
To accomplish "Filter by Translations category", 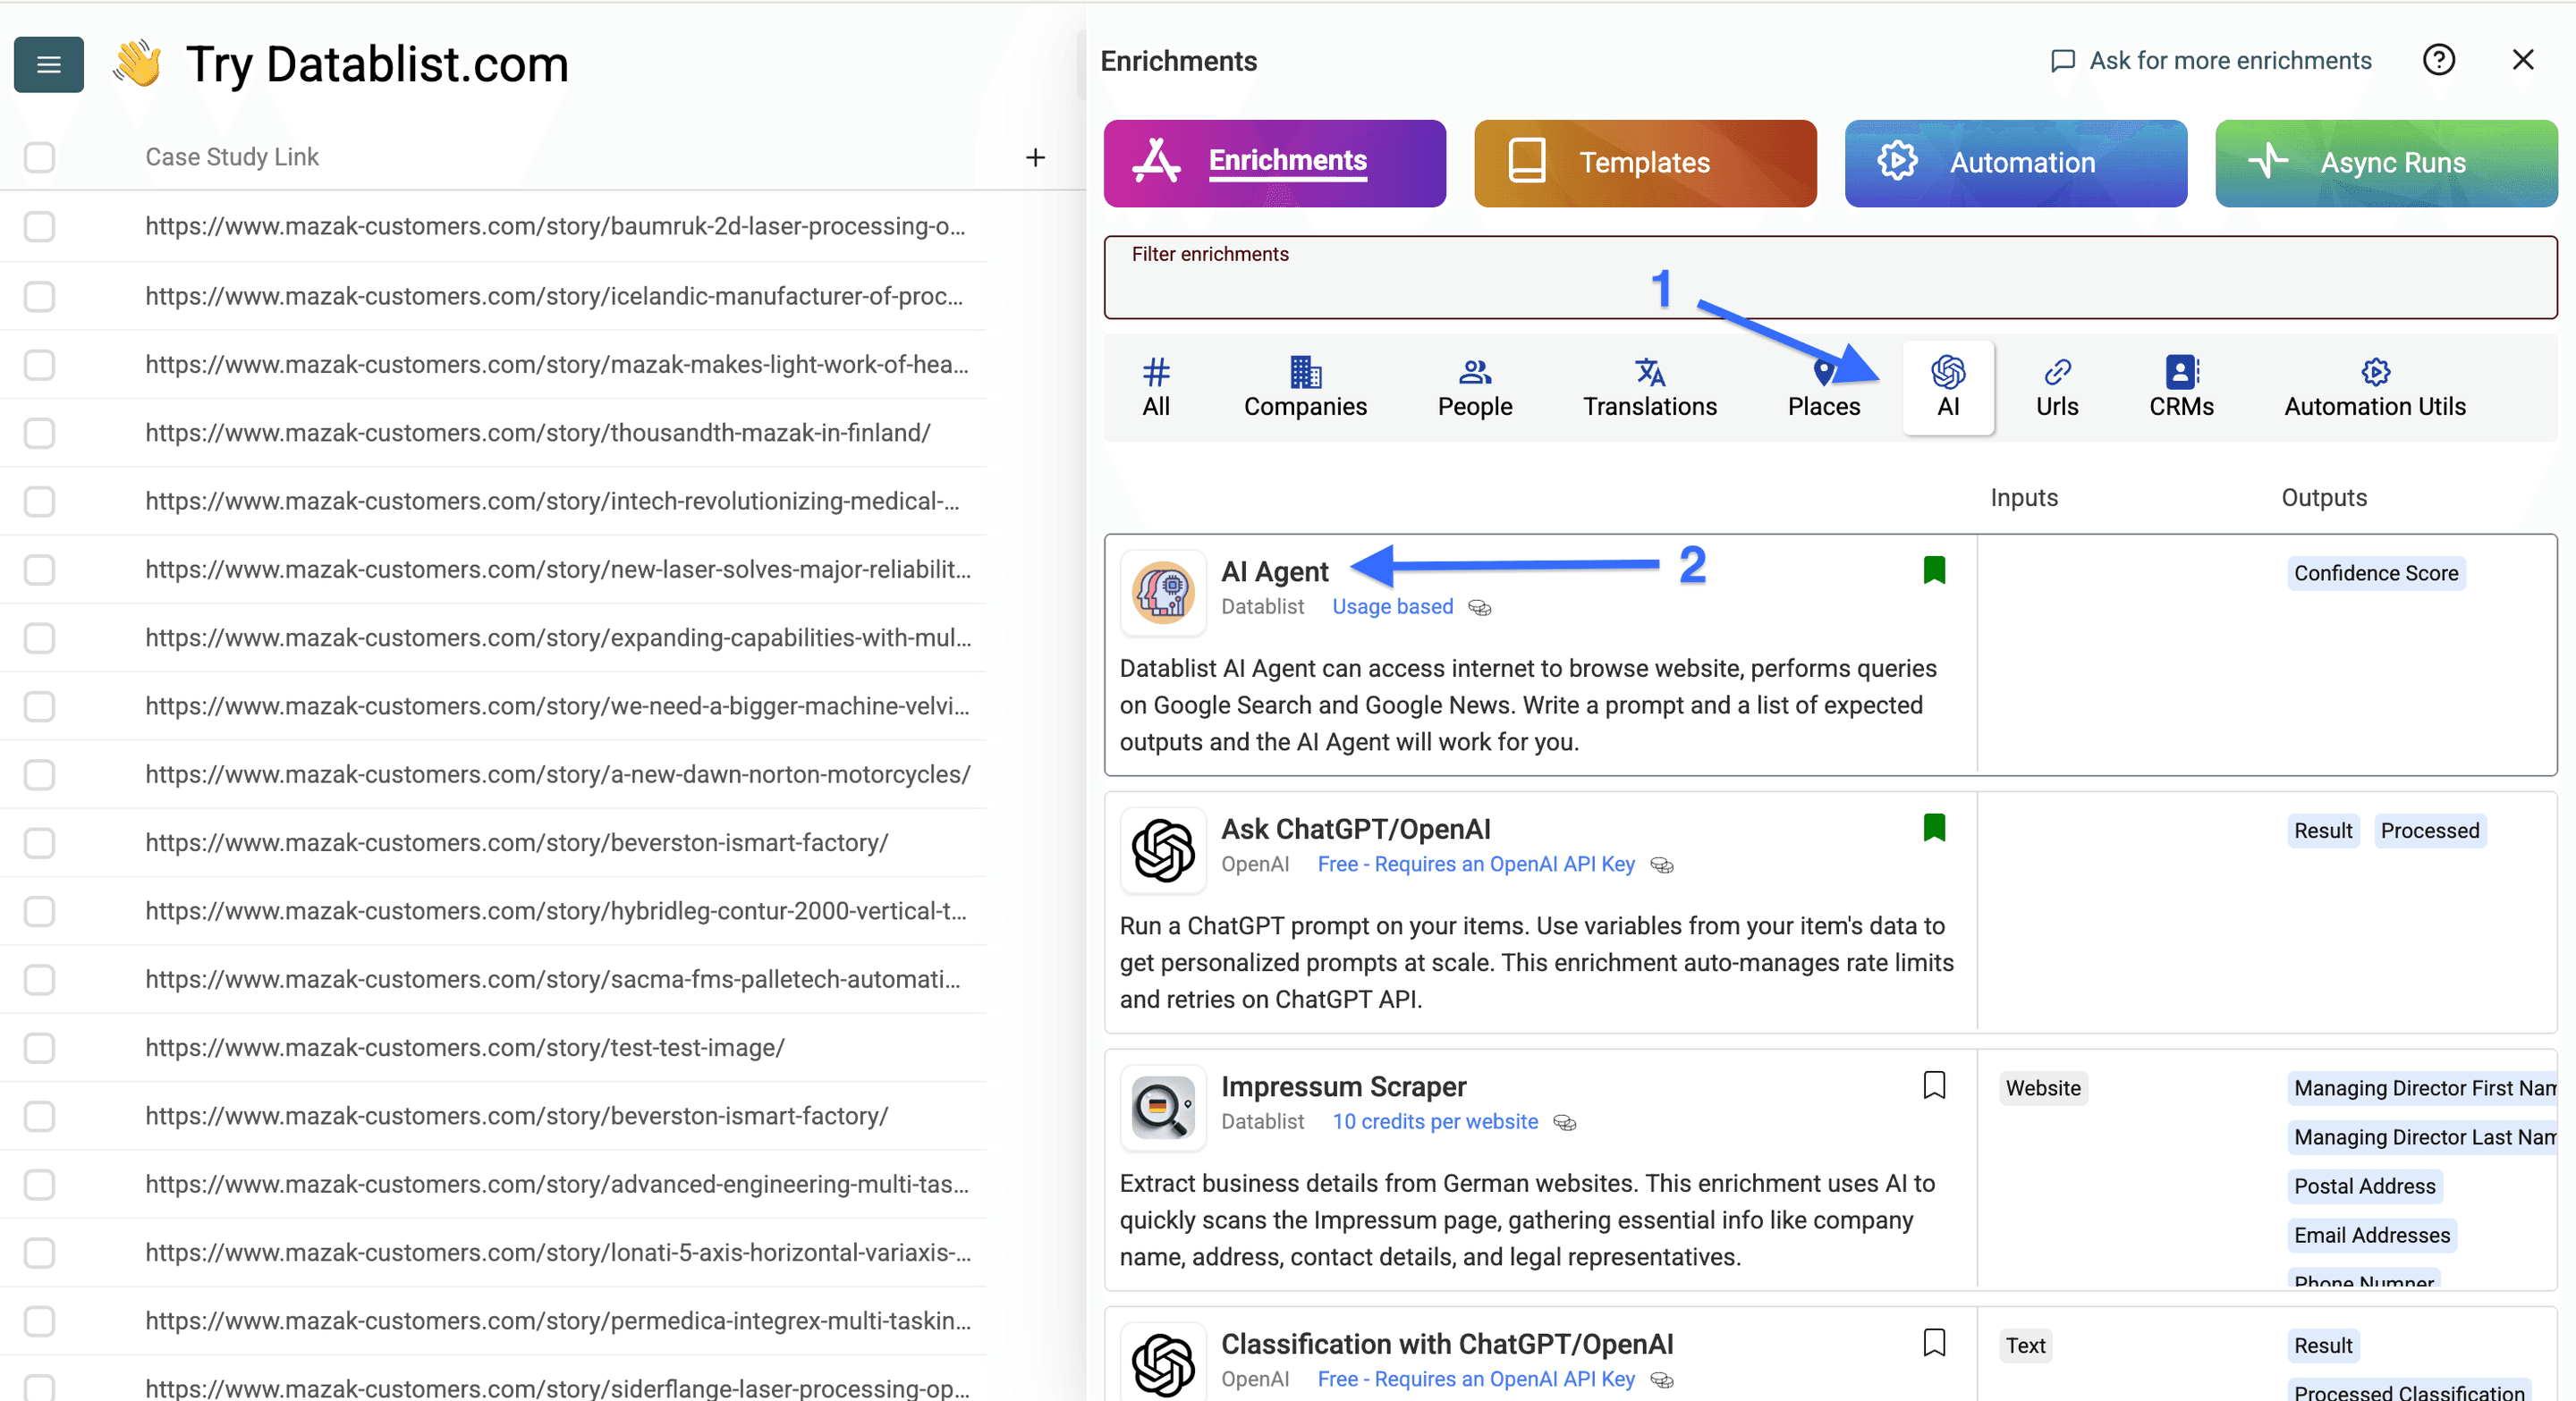I will pyautogui.click(x=1649, y=388).
